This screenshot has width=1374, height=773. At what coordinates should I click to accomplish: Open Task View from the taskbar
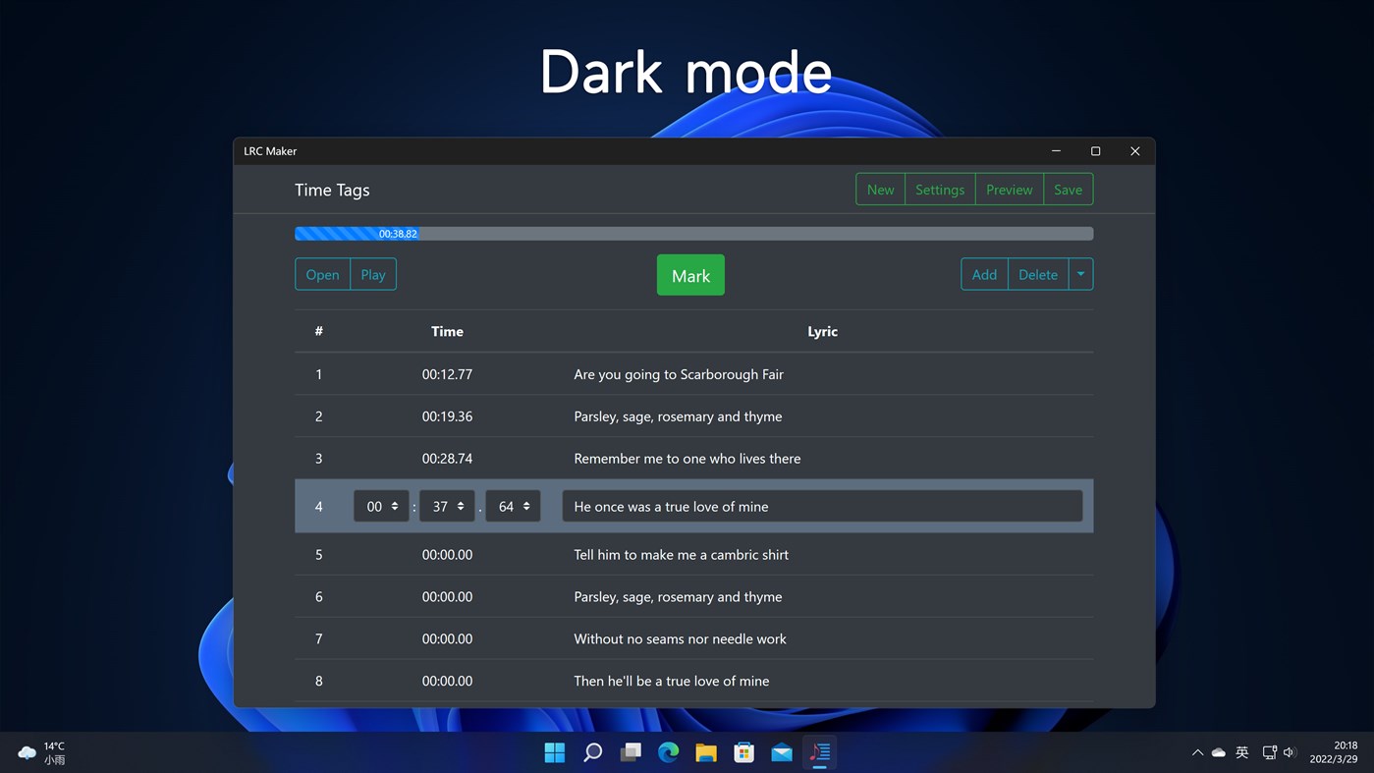(630, 751)
